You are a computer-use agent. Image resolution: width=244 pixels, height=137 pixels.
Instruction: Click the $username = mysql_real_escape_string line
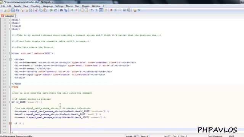click(x=62, y=111)
